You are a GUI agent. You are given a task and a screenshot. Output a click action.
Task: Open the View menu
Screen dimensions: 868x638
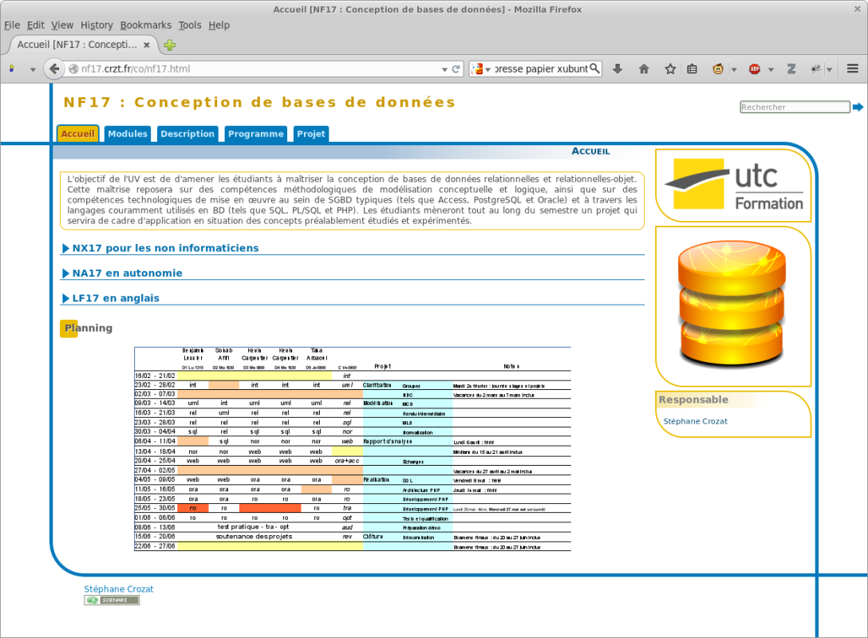point(62,25)
